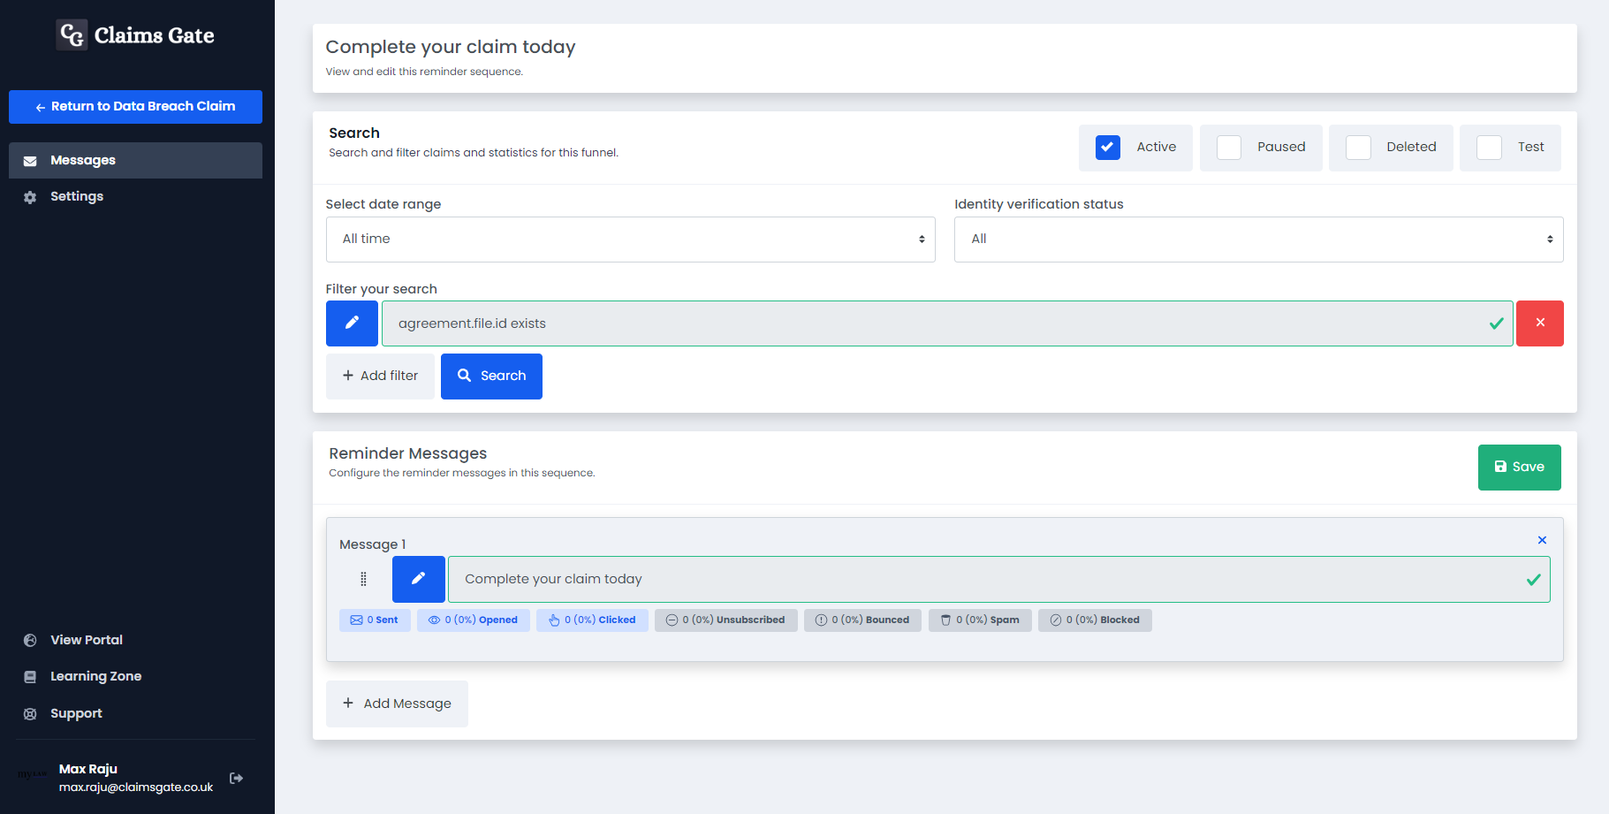Remove the filter with the red X button
The height and width of the screenshot is (814, 1609).
click(x=1540, y=323)
